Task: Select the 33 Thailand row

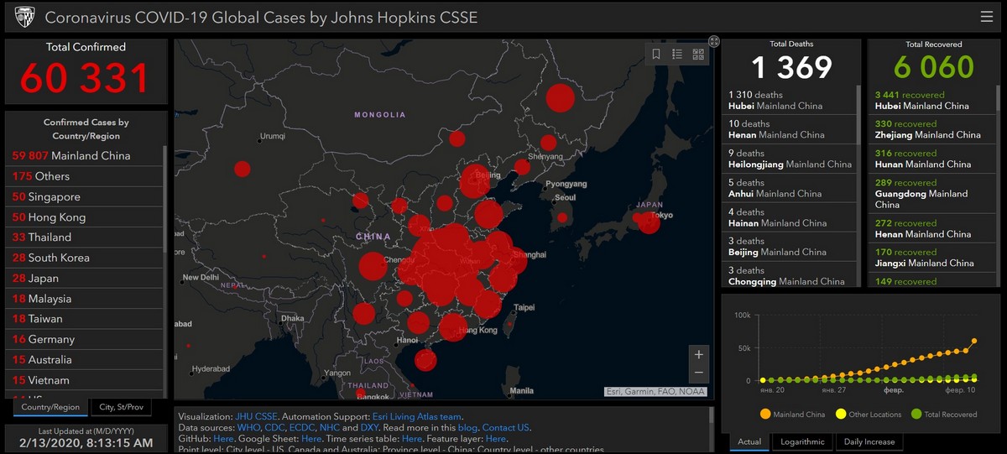Action: click(x=84, y=237)
